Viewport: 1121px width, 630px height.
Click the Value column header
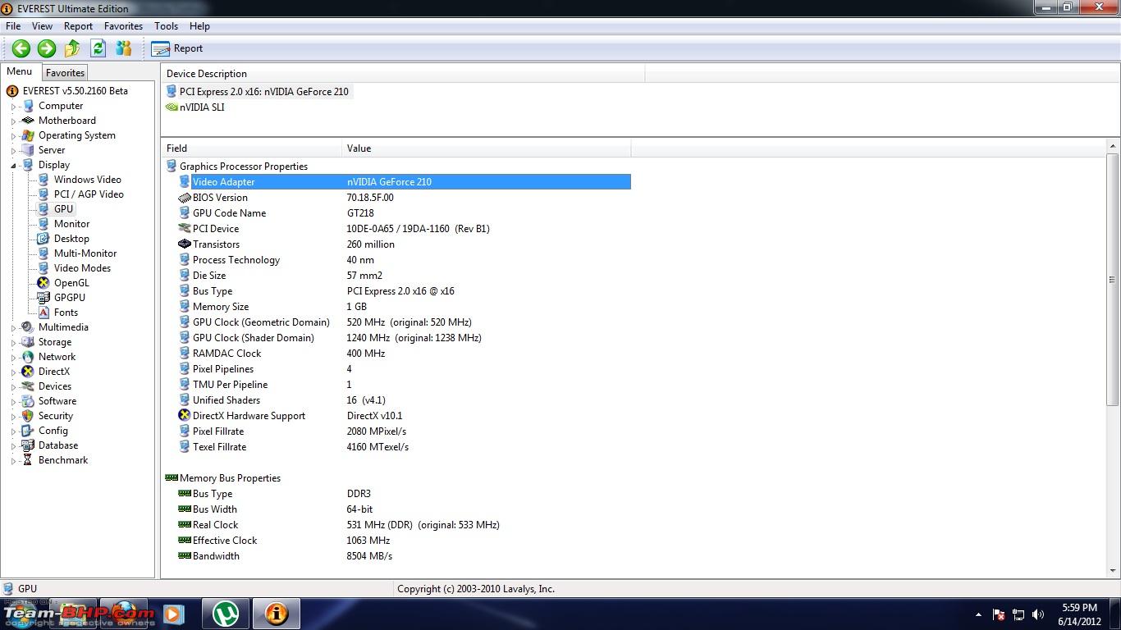pos(487,148)
